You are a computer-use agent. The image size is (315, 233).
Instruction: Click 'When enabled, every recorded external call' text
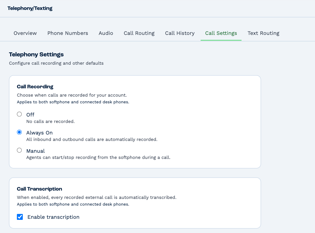click(97, 197)
